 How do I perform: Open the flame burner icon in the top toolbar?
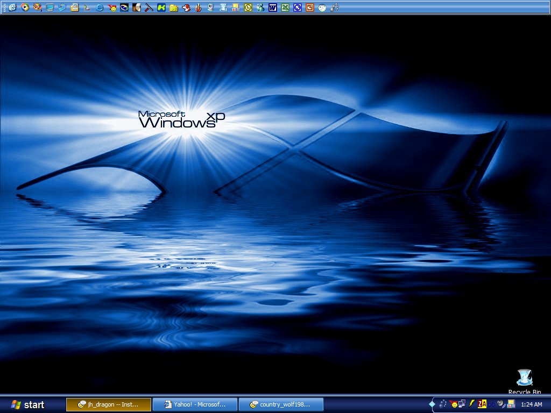[199, 7]
